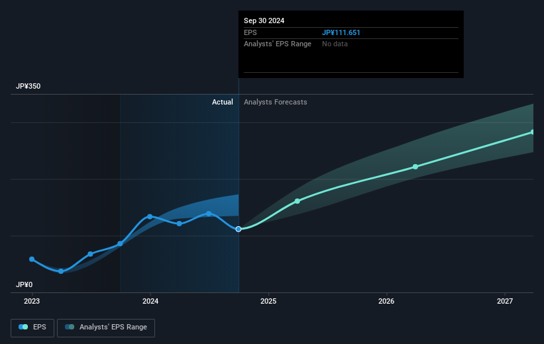Click the JP¥350 axis label

click(x=28, y=86)
